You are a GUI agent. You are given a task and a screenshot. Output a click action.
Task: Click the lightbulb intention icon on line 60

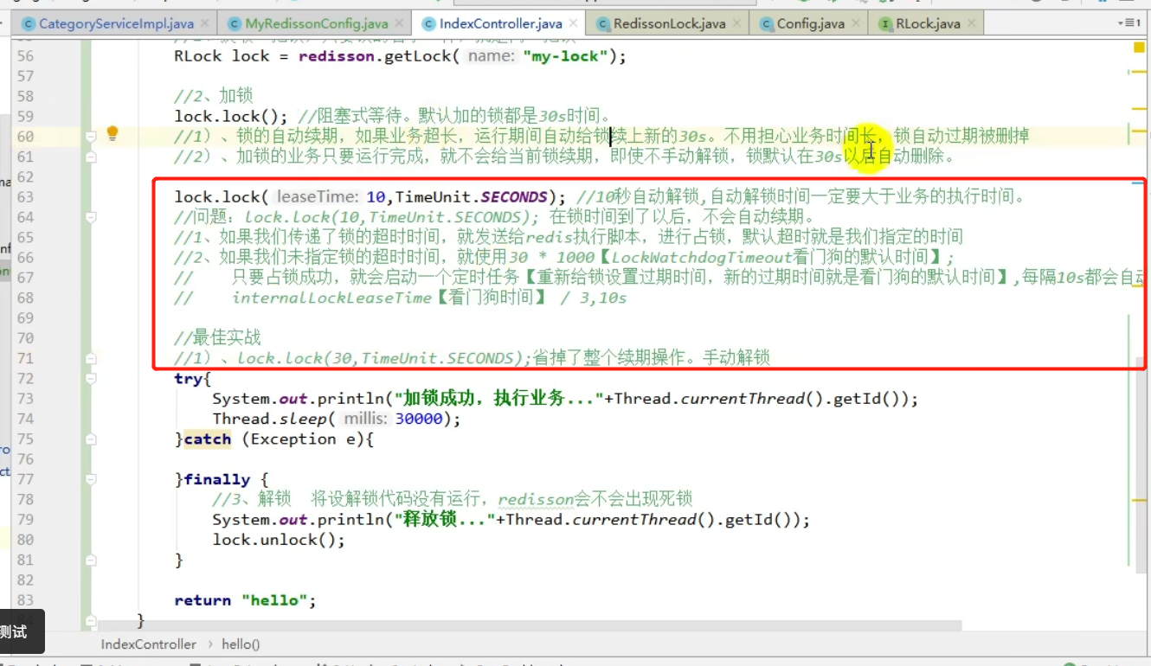(112, 133)
